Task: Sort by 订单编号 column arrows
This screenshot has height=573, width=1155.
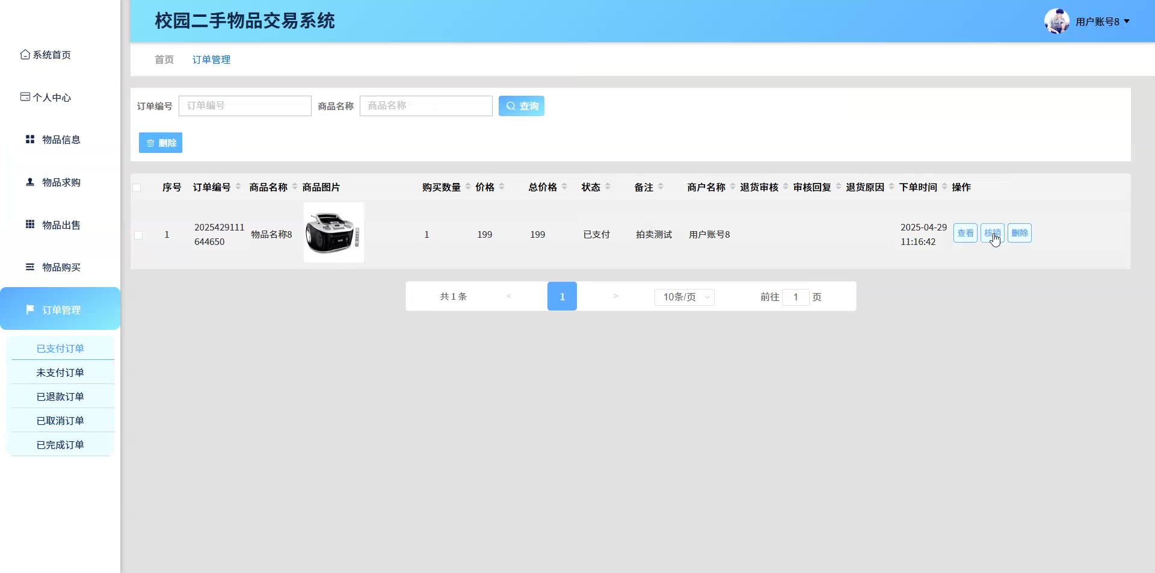Action: (x=238, y=187)
